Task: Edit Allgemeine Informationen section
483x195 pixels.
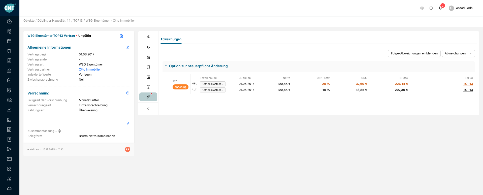Action: click(128, 47)
